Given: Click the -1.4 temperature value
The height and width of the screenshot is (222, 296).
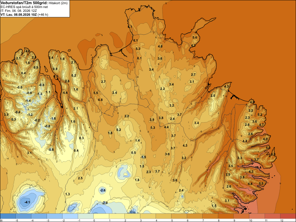Looking at the screenshot, I should (x=28, y=101).
